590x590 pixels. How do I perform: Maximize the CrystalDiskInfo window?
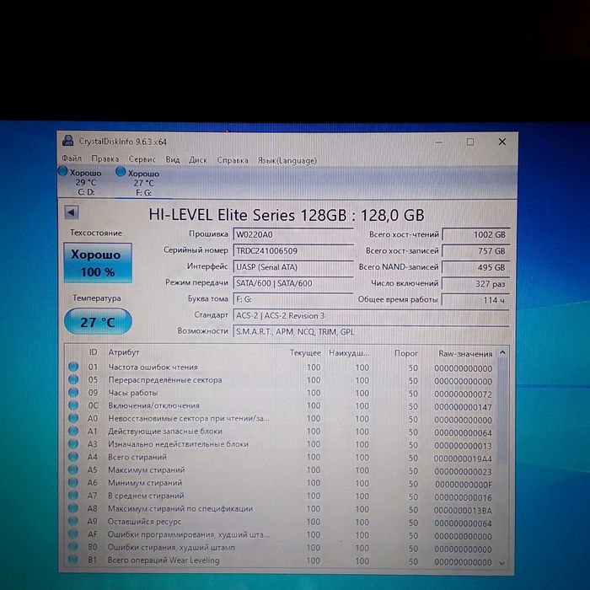point(470,142)
